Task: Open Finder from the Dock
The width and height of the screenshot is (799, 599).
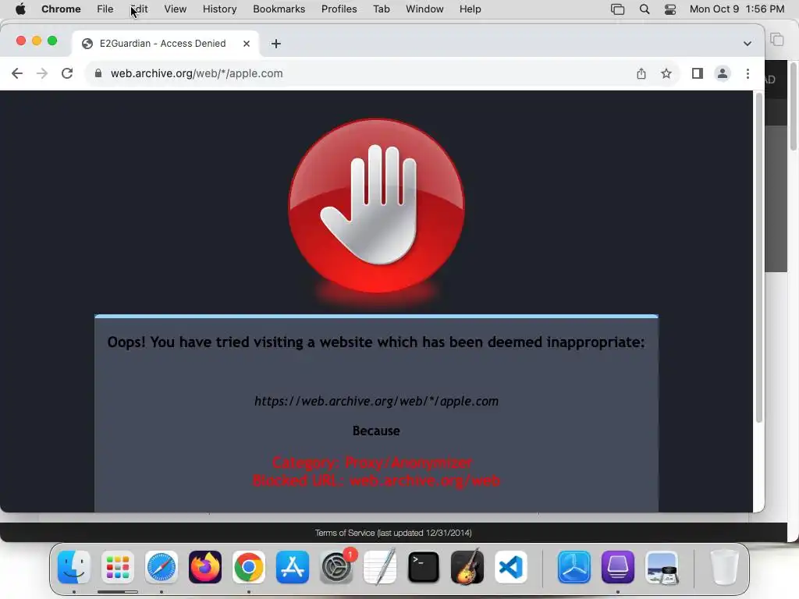Action: (74, 567)
